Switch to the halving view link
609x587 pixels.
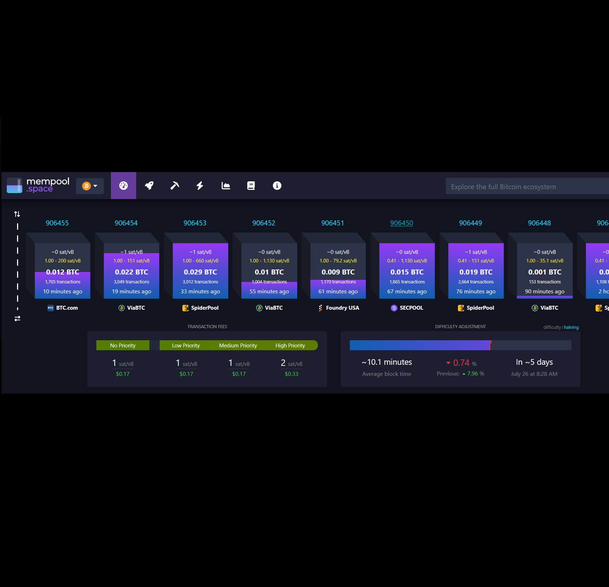571,327
